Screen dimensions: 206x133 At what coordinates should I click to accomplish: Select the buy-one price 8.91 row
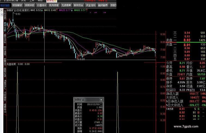[x=186, y=45]
